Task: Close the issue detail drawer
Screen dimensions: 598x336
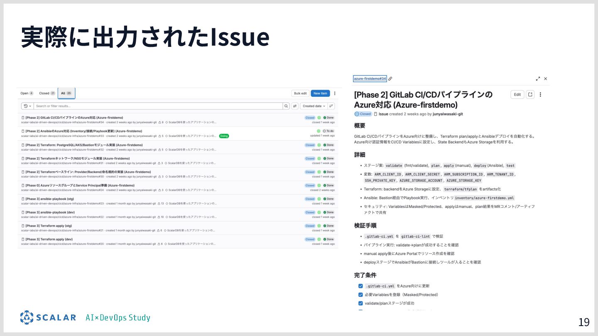Action: pos(546,78)
